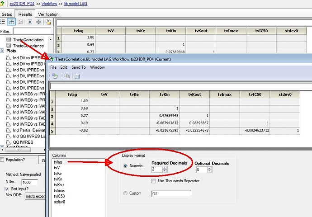Image resolution: width=312 pixels, height=217 pixels.
Task: Click the expand all results icon
Action: point(30,22)
